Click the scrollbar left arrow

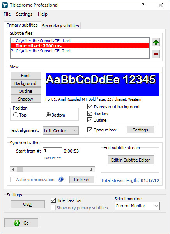[x=13, y=169]
